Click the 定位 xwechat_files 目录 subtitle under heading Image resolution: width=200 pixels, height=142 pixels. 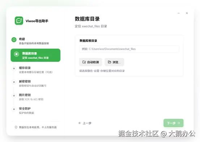pyautogui.click(x=91, y=26)
